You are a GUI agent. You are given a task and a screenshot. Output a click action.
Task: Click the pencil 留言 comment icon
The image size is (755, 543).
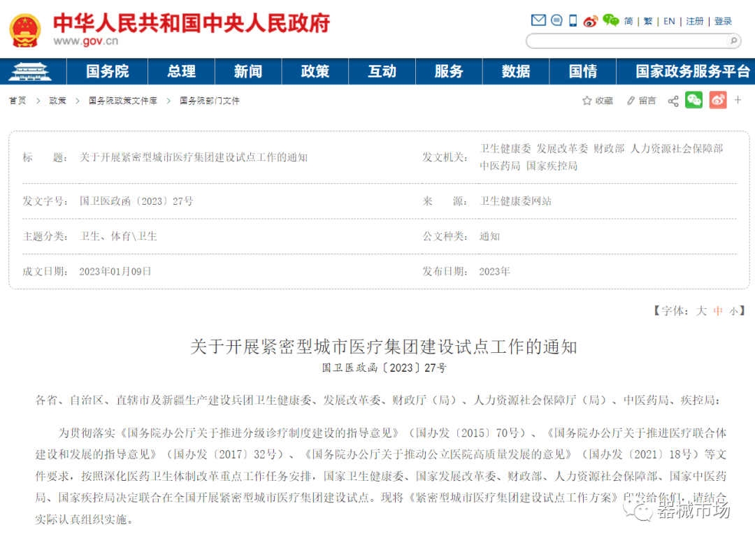point(631,101)
